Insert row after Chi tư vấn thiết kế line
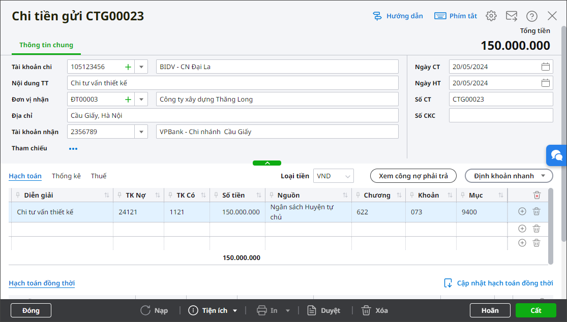Image resolution: width=567 pixels, height=322 pixels. [x=522, y=212]
